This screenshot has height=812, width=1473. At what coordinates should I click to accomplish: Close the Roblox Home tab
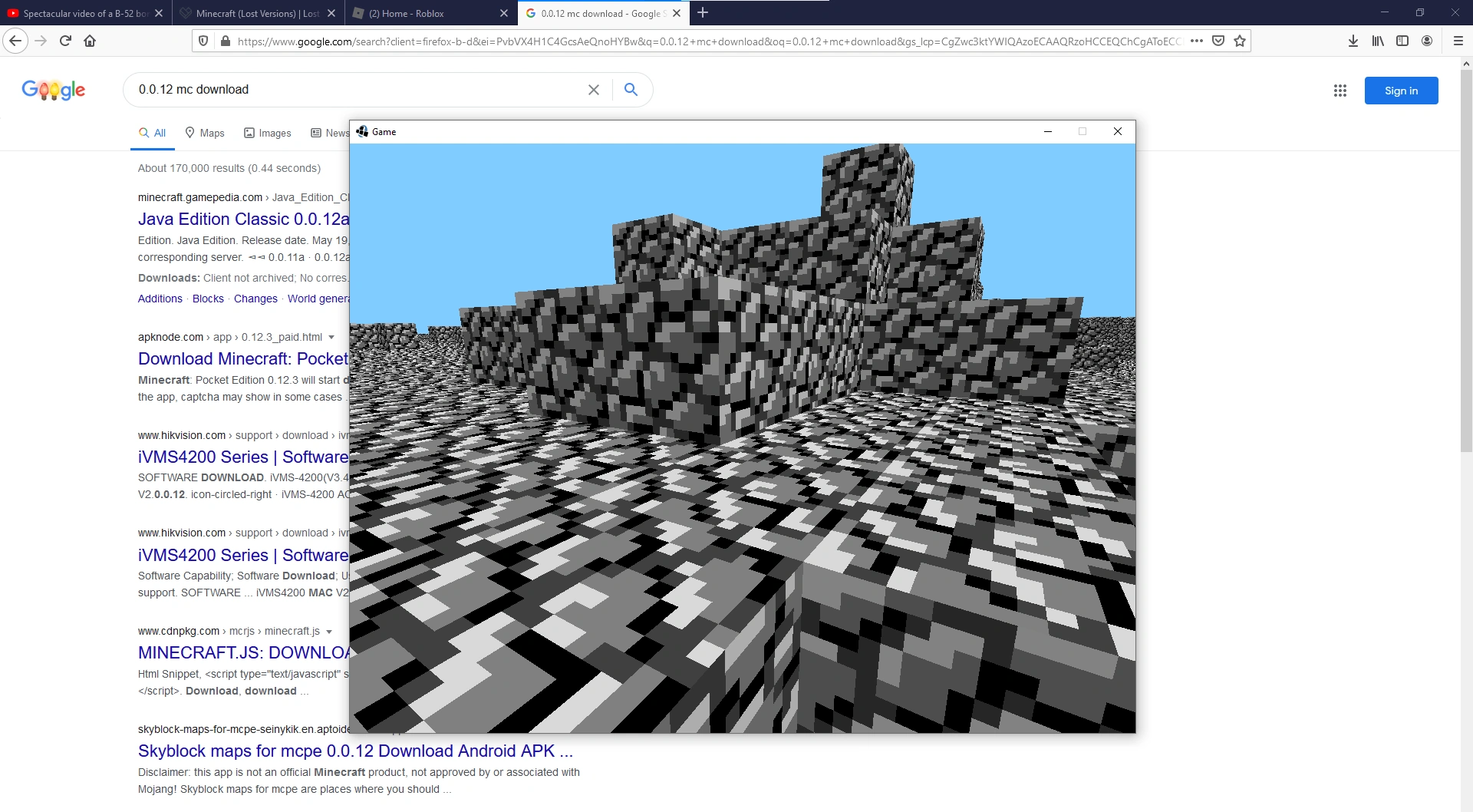point(504,13)
